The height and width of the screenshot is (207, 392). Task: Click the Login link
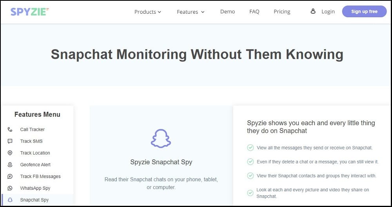click(328, 11)
